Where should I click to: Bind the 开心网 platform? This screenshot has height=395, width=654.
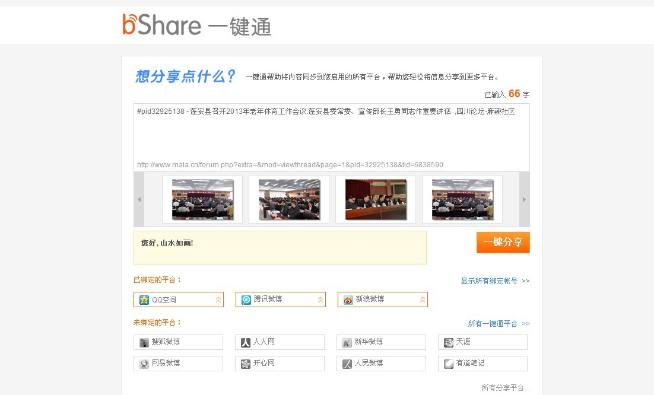pyautogui.click(x=280, y=364)
